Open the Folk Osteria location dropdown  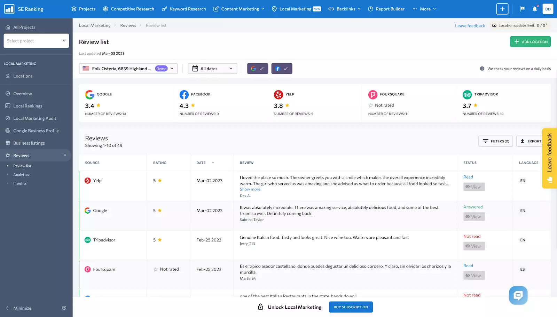click(x=128, y=69)
